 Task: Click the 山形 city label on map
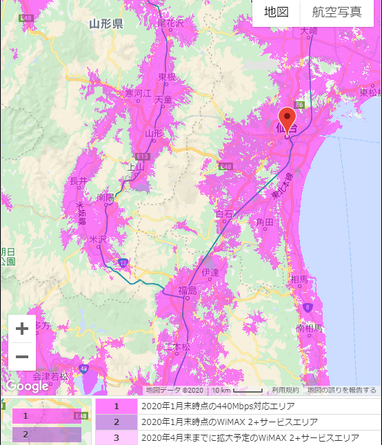point(154,133)
